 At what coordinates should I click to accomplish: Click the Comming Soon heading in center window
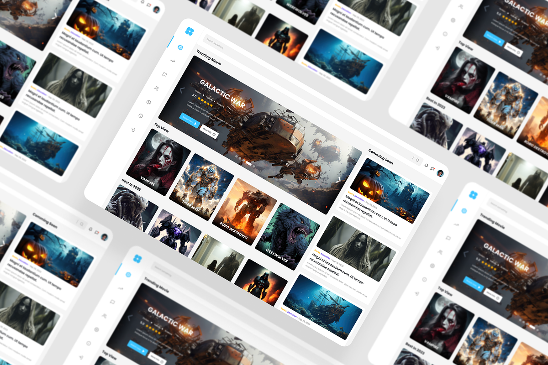pos(380,156)
